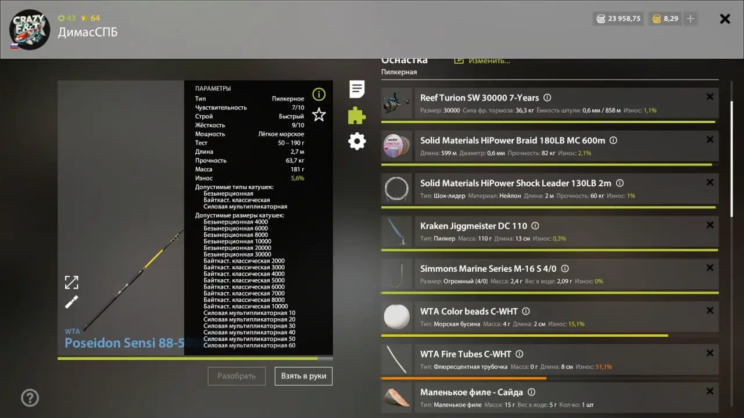Open info for WTA Color beads C-WHT
Image resolution: width=744 pixels, height=418 pixels.
pos(526,311)
